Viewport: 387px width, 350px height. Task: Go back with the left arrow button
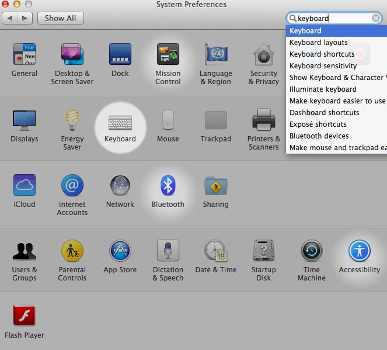pyautogui.click(x=9, y=18)
